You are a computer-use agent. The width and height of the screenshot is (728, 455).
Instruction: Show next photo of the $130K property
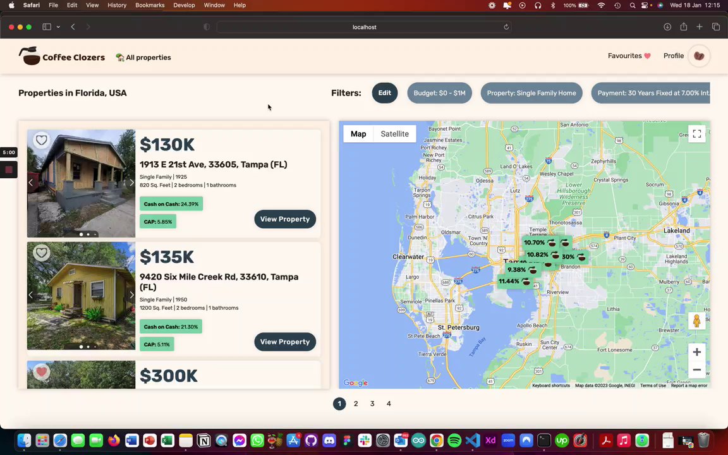(131, 183)
